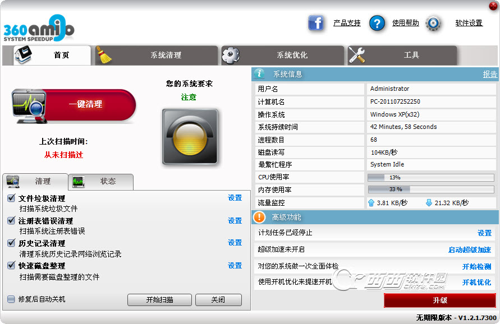Image resolution: width=500 pixels, height=324 pixels.
Task: Click the orange exclamation 高级功能 icon
Action: pos(259,217)
